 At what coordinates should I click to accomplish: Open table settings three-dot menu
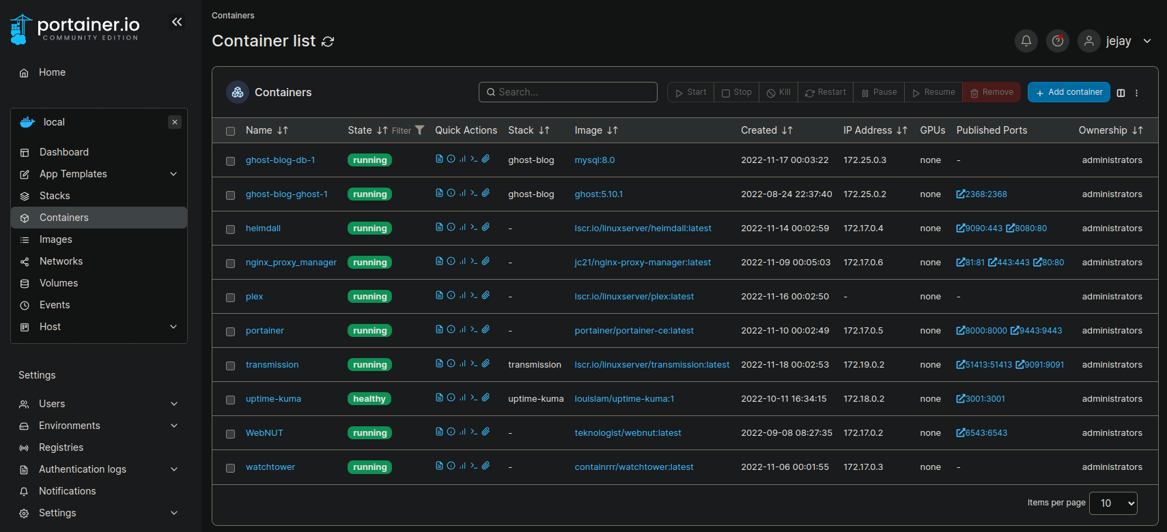coord(1136,93)
